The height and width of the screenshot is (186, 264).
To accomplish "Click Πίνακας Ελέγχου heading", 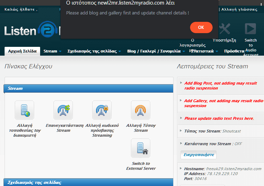I will point(28,66).
